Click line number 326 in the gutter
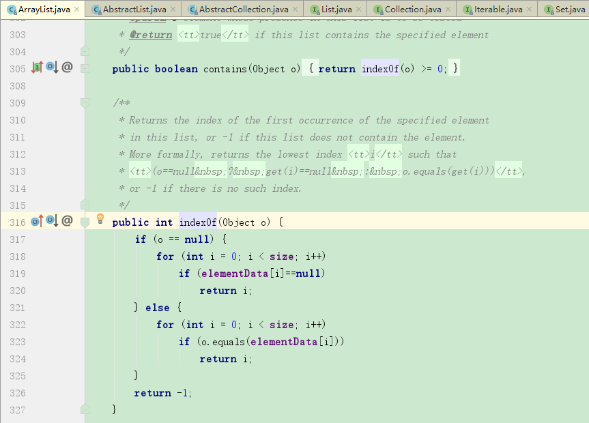Viewport: 589px width, 423px height. (18, 393)
